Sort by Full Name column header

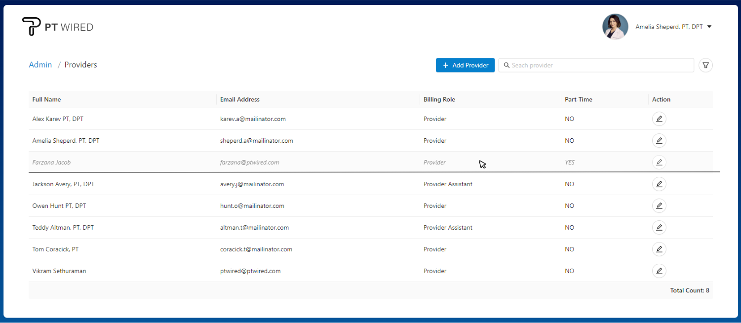47,99
